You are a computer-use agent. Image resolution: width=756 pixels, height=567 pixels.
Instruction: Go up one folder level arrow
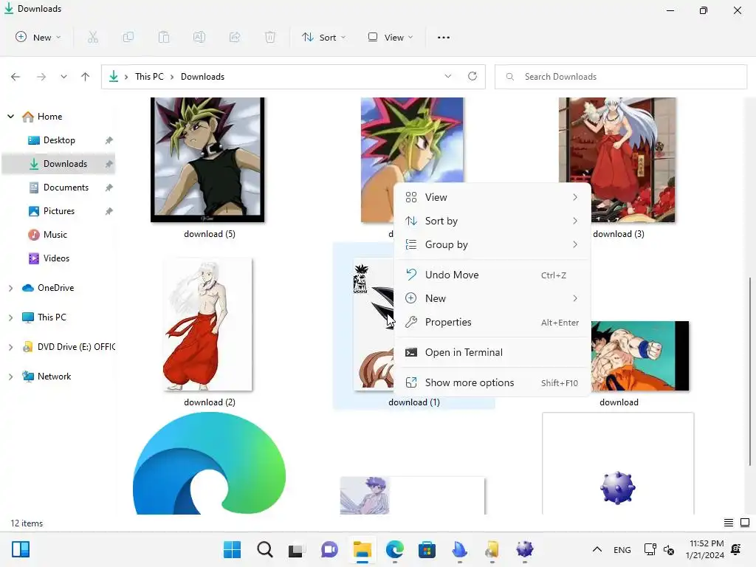[86, 77]
